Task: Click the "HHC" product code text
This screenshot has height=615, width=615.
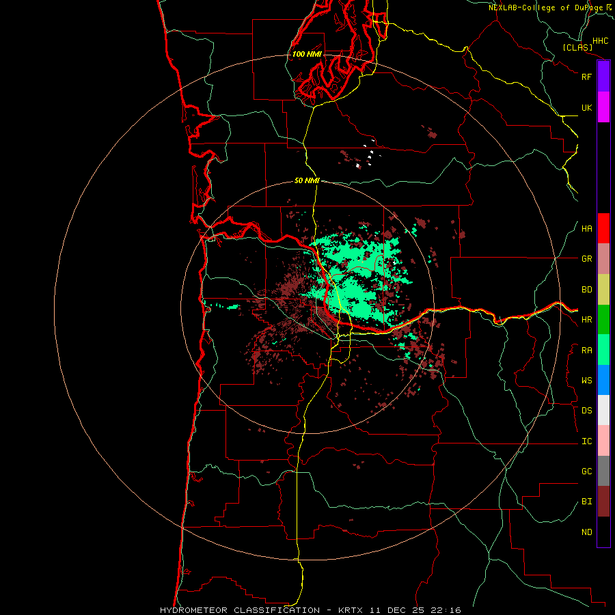Action: point(600,41)
